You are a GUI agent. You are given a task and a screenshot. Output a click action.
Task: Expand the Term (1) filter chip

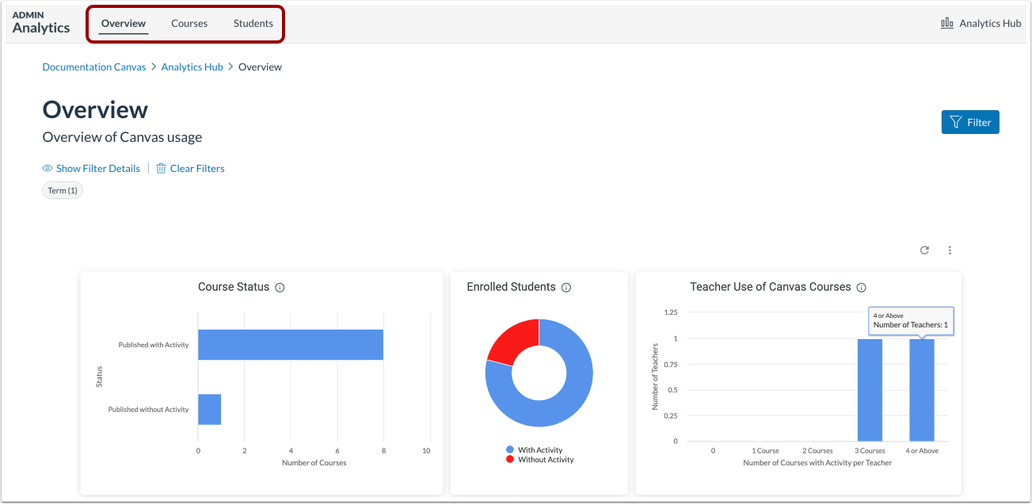coord(62,190)
